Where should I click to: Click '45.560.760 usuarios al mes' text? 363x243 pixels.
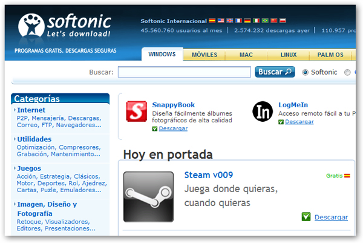pos(181,31)
